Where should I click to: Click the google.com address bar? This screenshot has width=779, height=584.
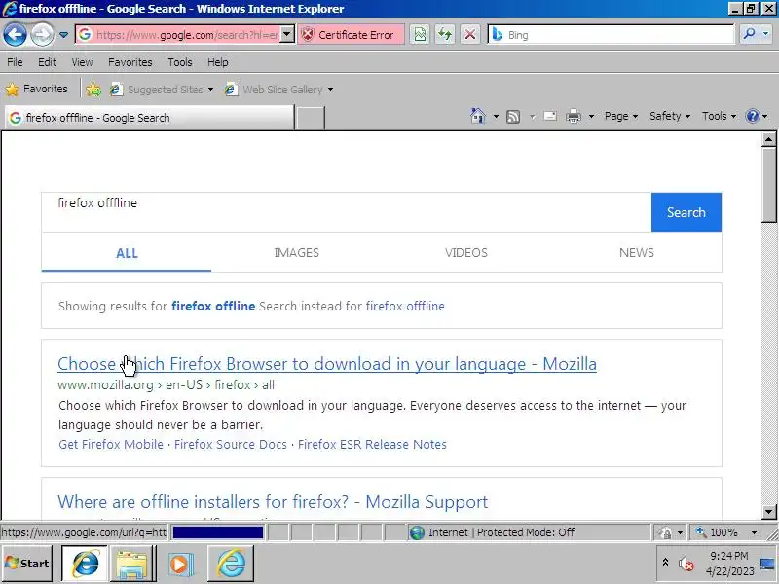point(178,35)
